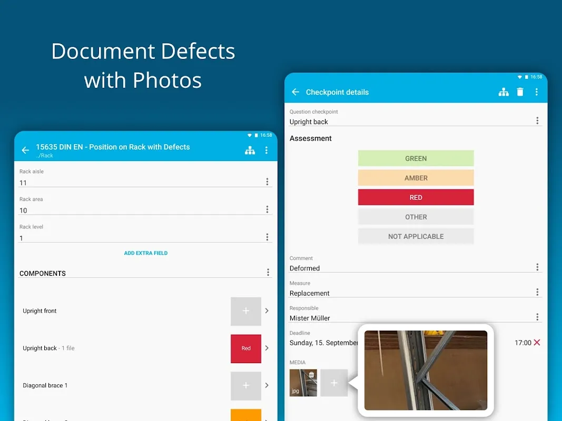The height and width of the screenshot is (421, 562).
Task: Add new media with plus button
Action: point(334,383)
